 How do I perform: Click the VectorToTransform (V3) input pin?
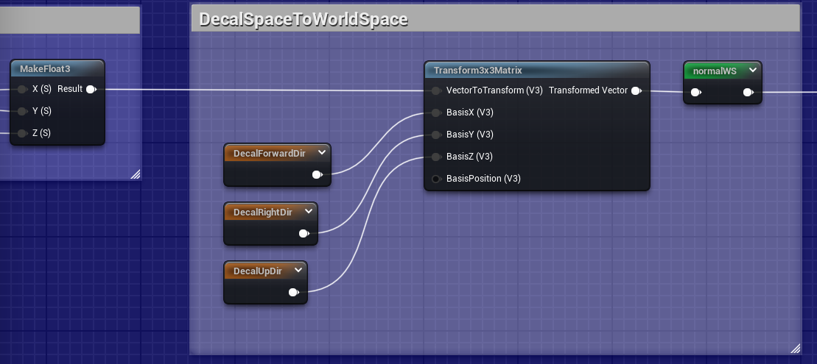pyautogui.click(x=436, y=90)
